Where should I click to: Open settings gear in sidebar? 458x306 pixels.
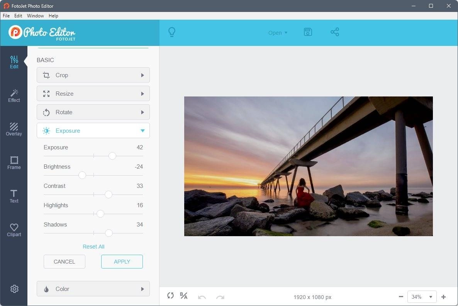pos(14,289)
